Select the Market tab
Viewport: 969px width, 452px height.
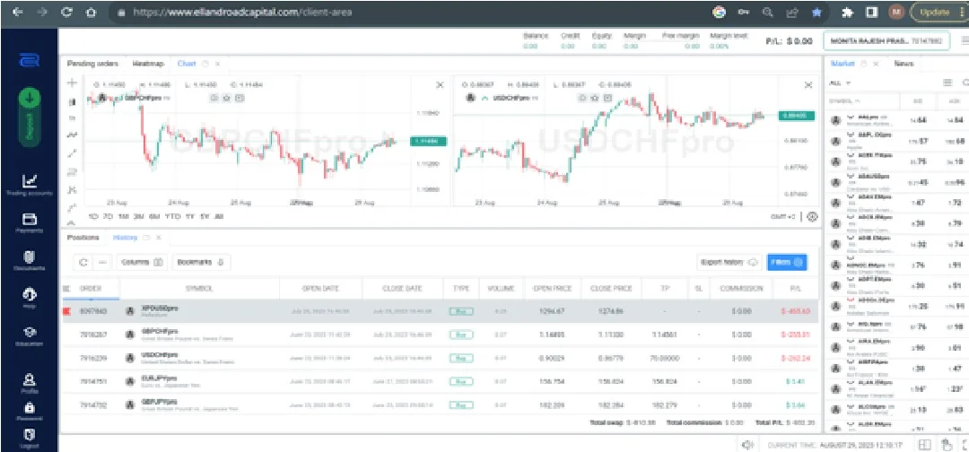click(x=842, y=64)
